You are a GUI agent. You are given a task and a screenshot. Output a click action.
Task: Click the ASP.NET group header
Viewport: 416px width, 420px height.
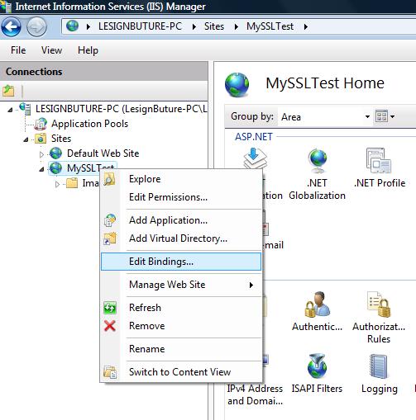click(x=254, y=137)
